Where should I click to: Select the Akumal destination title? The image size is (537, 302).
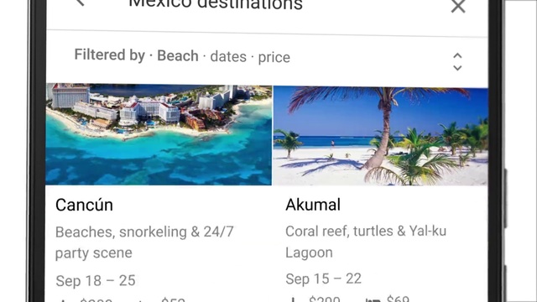point(313,205)
